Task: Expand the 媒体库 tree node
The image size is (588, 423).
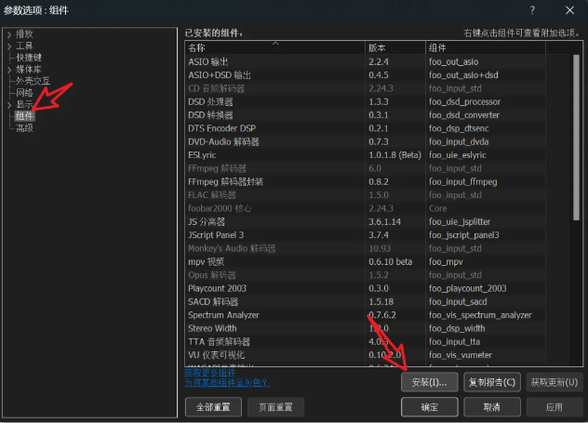Action: [x=9, y=70]
